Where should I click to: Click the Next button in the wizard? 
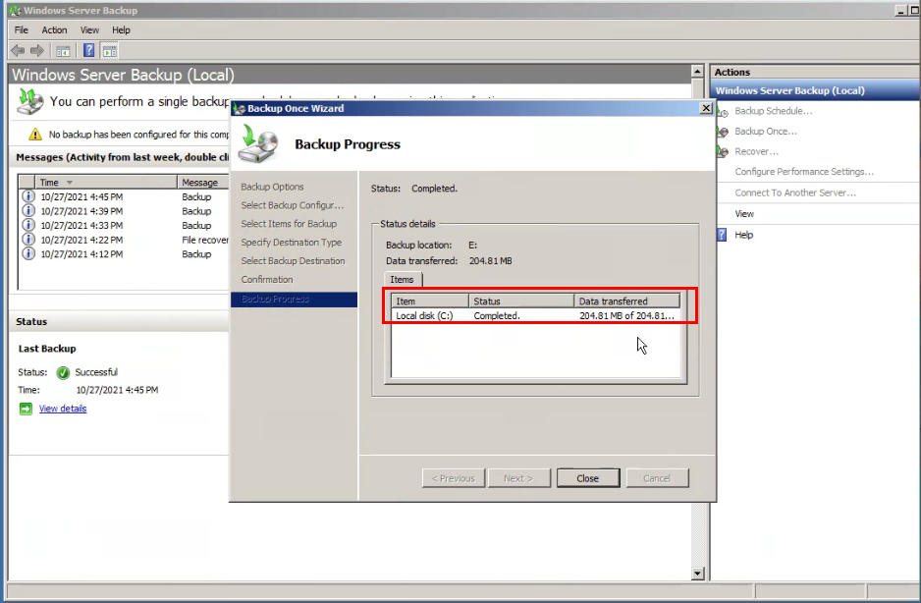coord(518,478)
